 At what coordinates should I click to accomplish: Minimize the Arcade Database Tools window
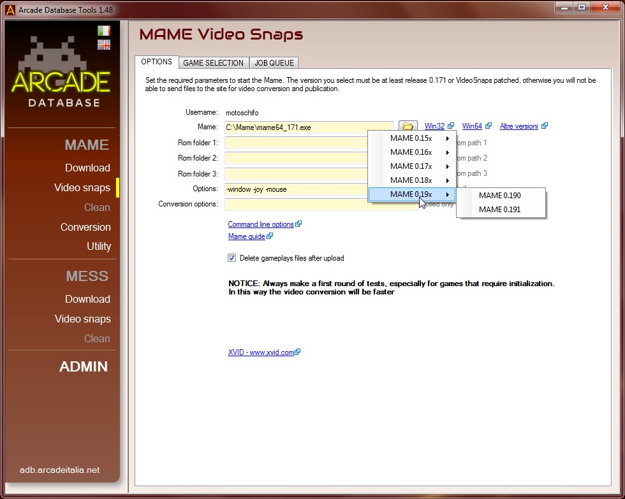coord(564,8)
